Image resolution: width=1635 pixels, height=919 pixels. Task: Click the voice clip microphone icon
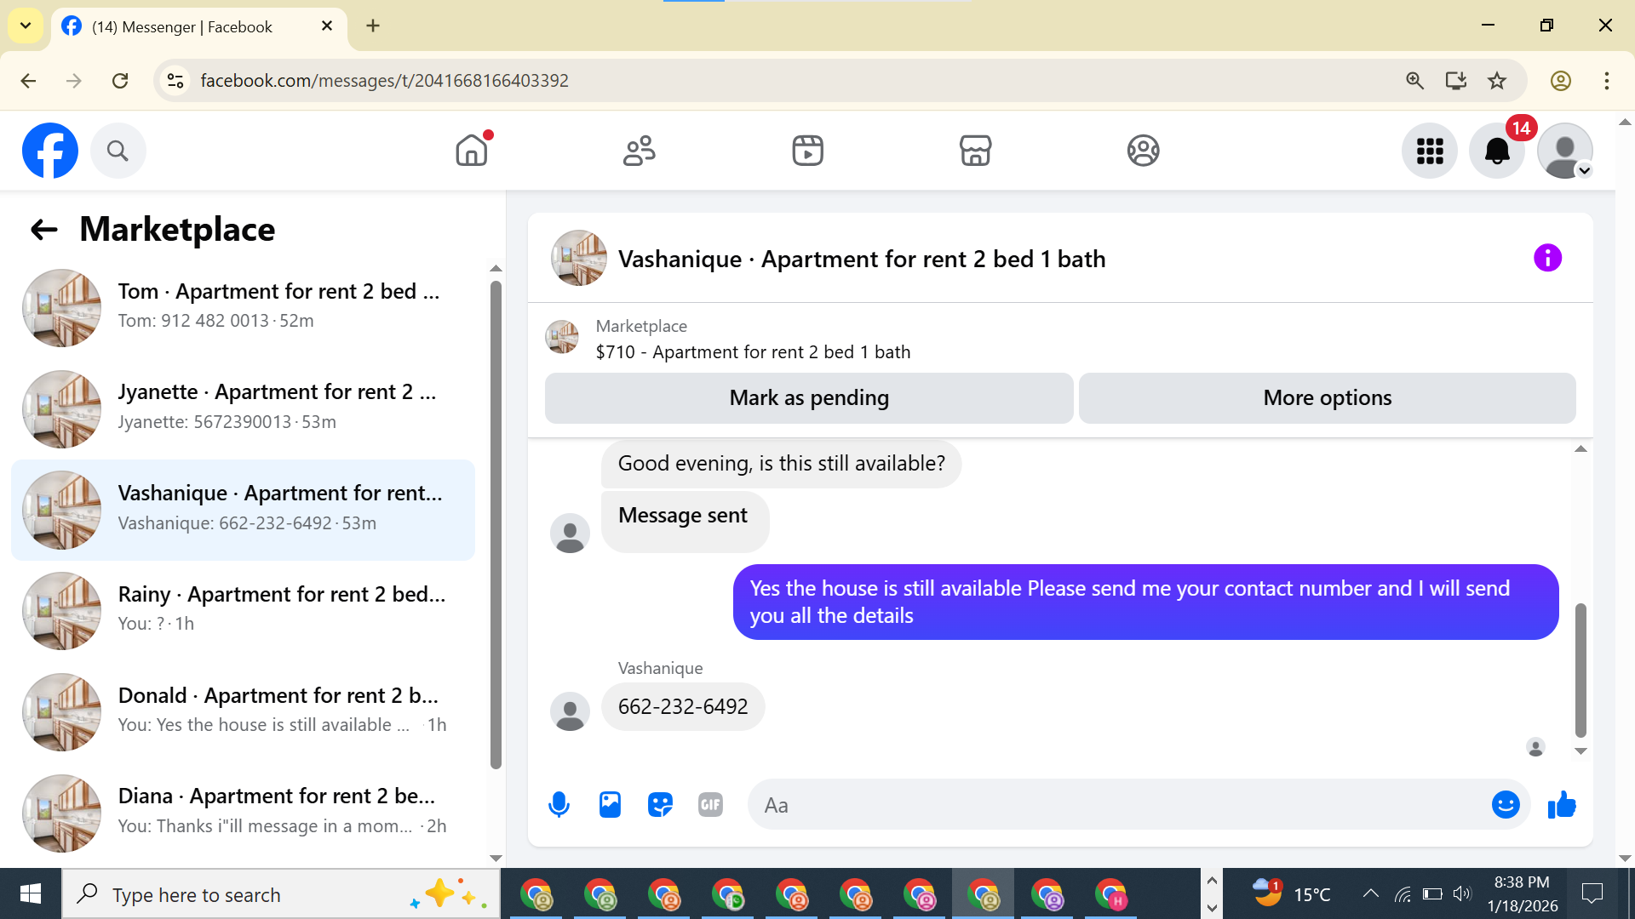559,804
